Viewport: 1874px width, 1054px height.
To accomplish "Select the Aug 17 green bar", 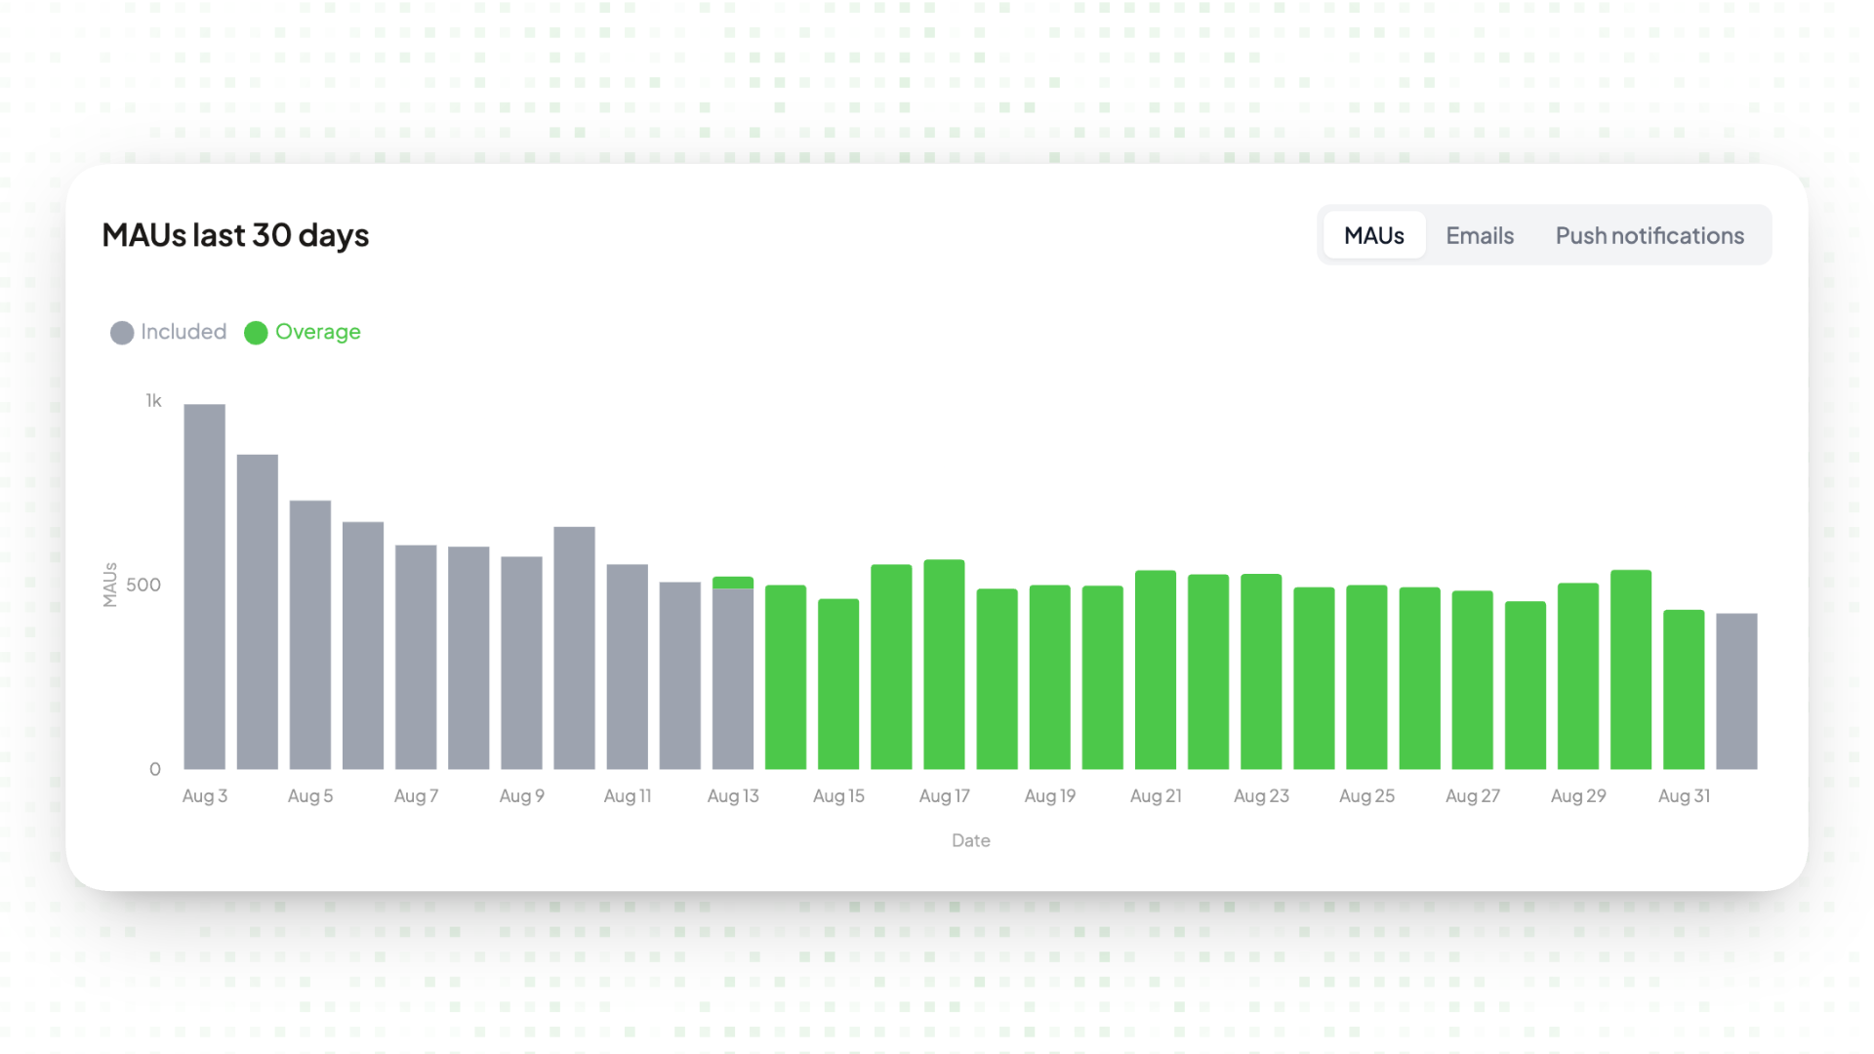I will click(x=944, y=665).
